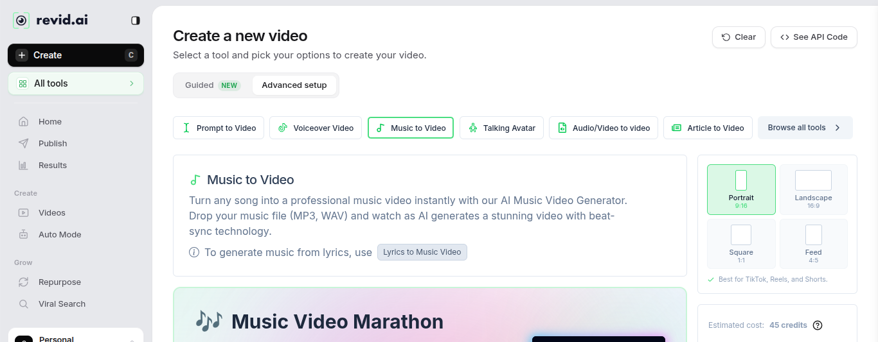
Task: Click the revid.ai logo
Action: pos(51,21)
